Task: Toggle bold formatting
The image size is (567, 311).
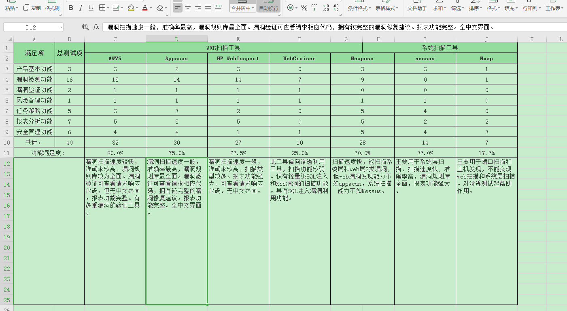Action: [x=71, y=8]
